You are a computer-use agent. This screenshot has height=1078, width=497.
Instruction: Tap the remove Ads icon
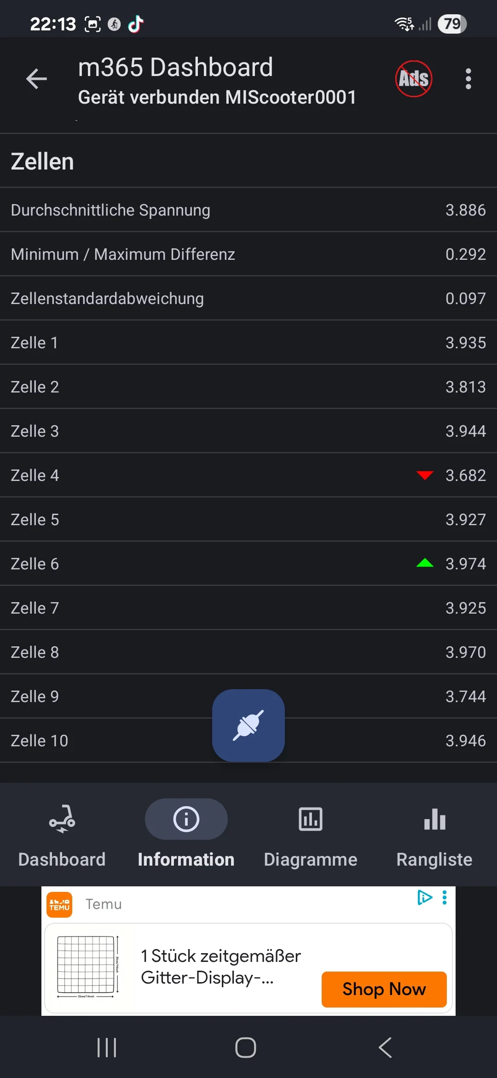coord(413,79)
